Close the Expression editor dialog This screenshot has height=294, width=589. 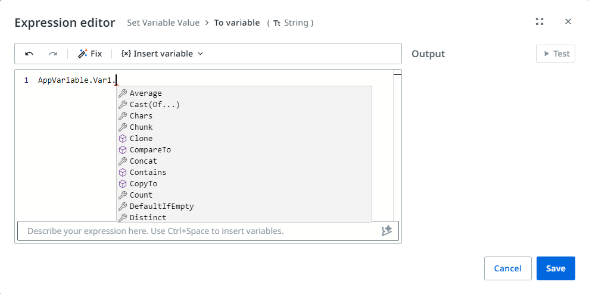pos(568,22)
